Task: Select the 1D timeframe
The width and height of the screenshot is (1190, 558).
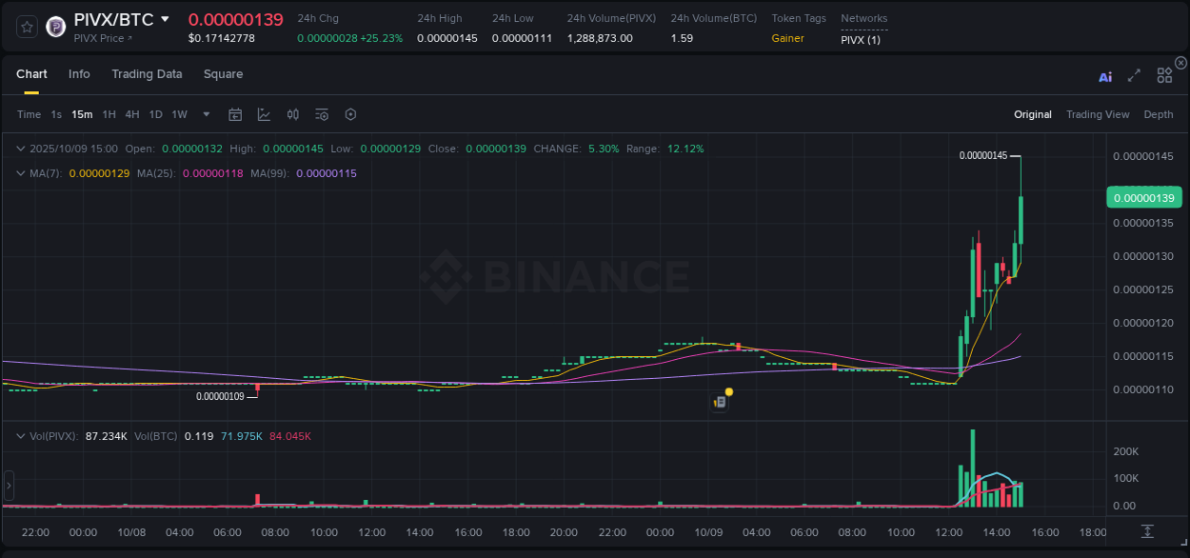Action: [x=155, y=114]
